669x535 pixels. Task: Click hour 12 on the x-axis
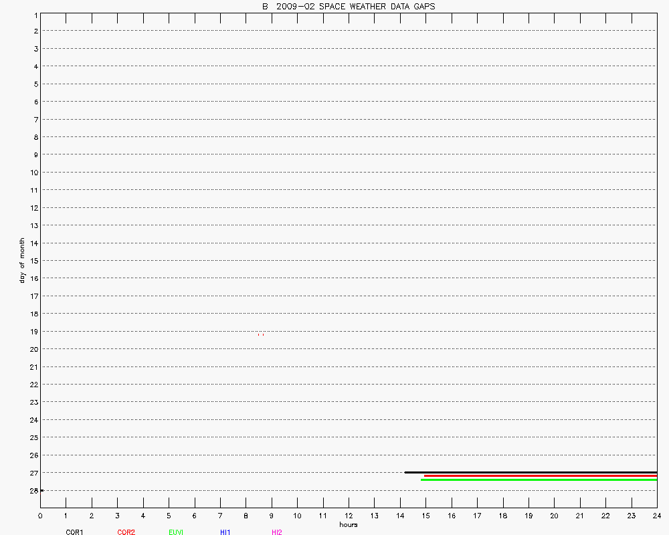coord(349,516)
